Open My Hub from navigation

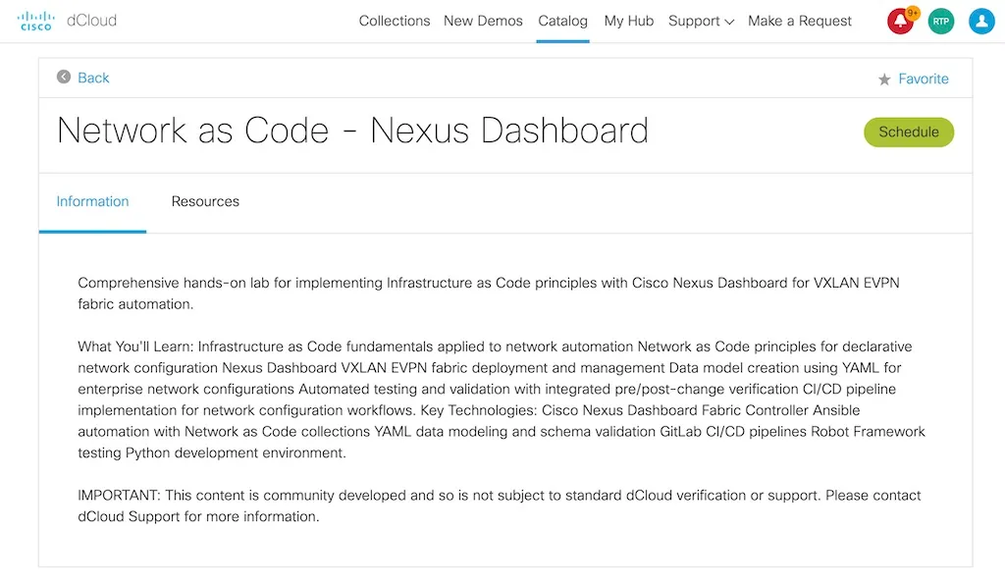[x=629, y=21]
